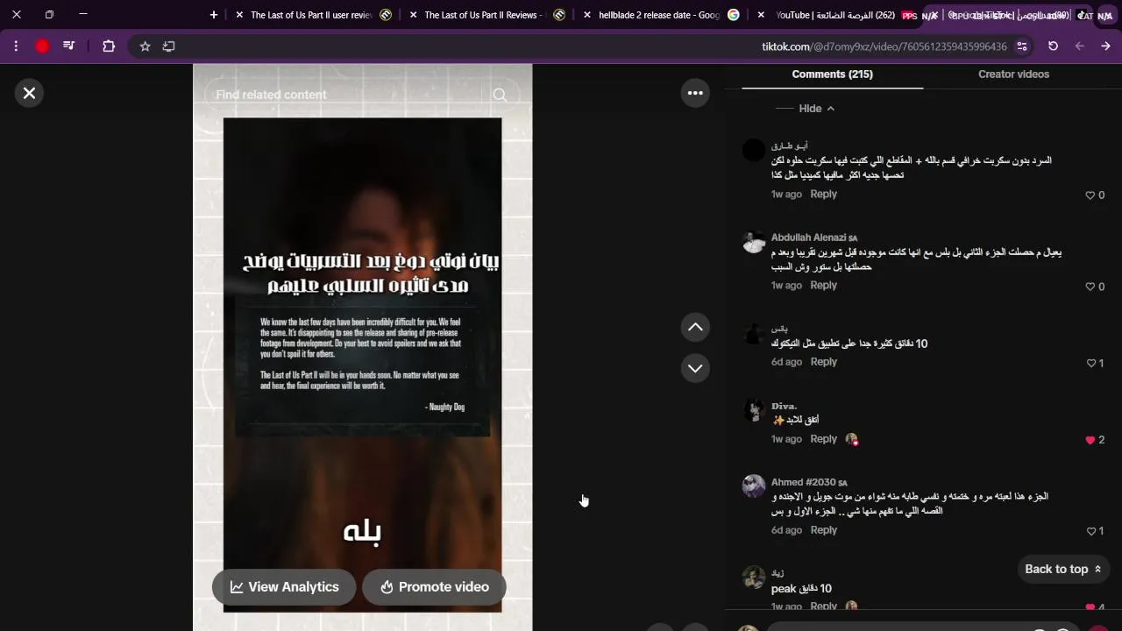
Task: Switch to the Creator videos tab
Action: (1013, 74)
